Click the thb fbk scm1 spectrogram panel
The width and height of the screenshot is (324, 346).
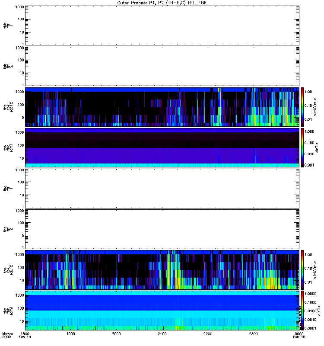click(x=162, y=147)
